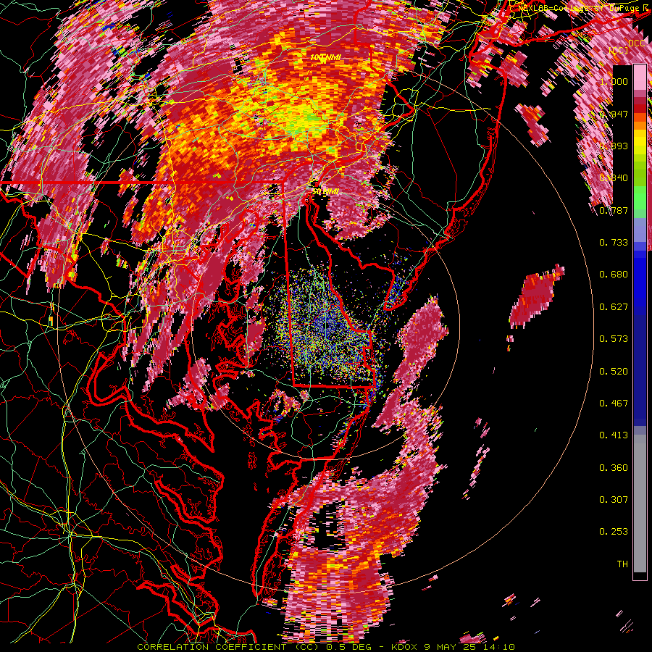The width and height of the screenshot is (652, 652).
Task: Click the 100 NMI range ring label
Action: click(325, 57)
